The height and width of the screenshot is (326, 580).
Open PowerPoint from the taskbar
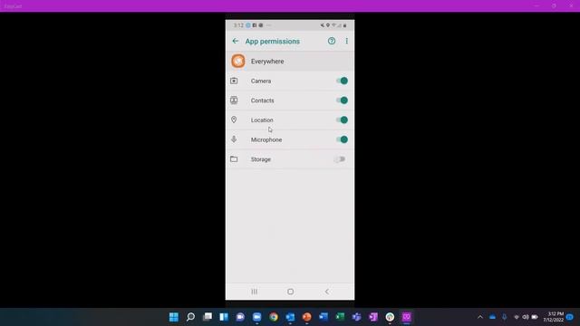coord(306,317)
